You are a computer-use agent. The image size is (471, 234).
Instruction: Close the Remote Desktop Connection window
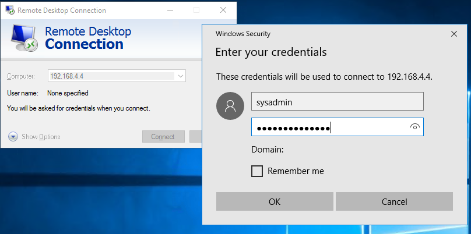tap(223, 10)
